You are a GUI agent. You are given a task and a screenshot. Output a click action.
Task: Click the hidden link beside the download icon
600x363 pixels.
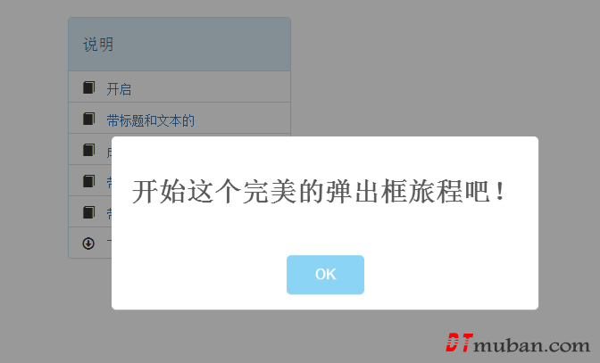[x=109, y=243]
